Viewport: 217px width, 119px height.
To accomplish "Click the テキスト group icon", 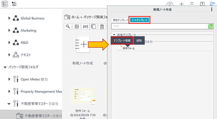I will tap(16, 55).
